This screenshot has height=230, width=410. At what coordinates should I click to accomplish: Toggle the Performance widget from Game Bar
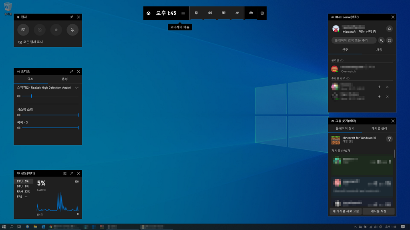pyautogui.click(x=223, y=13)
